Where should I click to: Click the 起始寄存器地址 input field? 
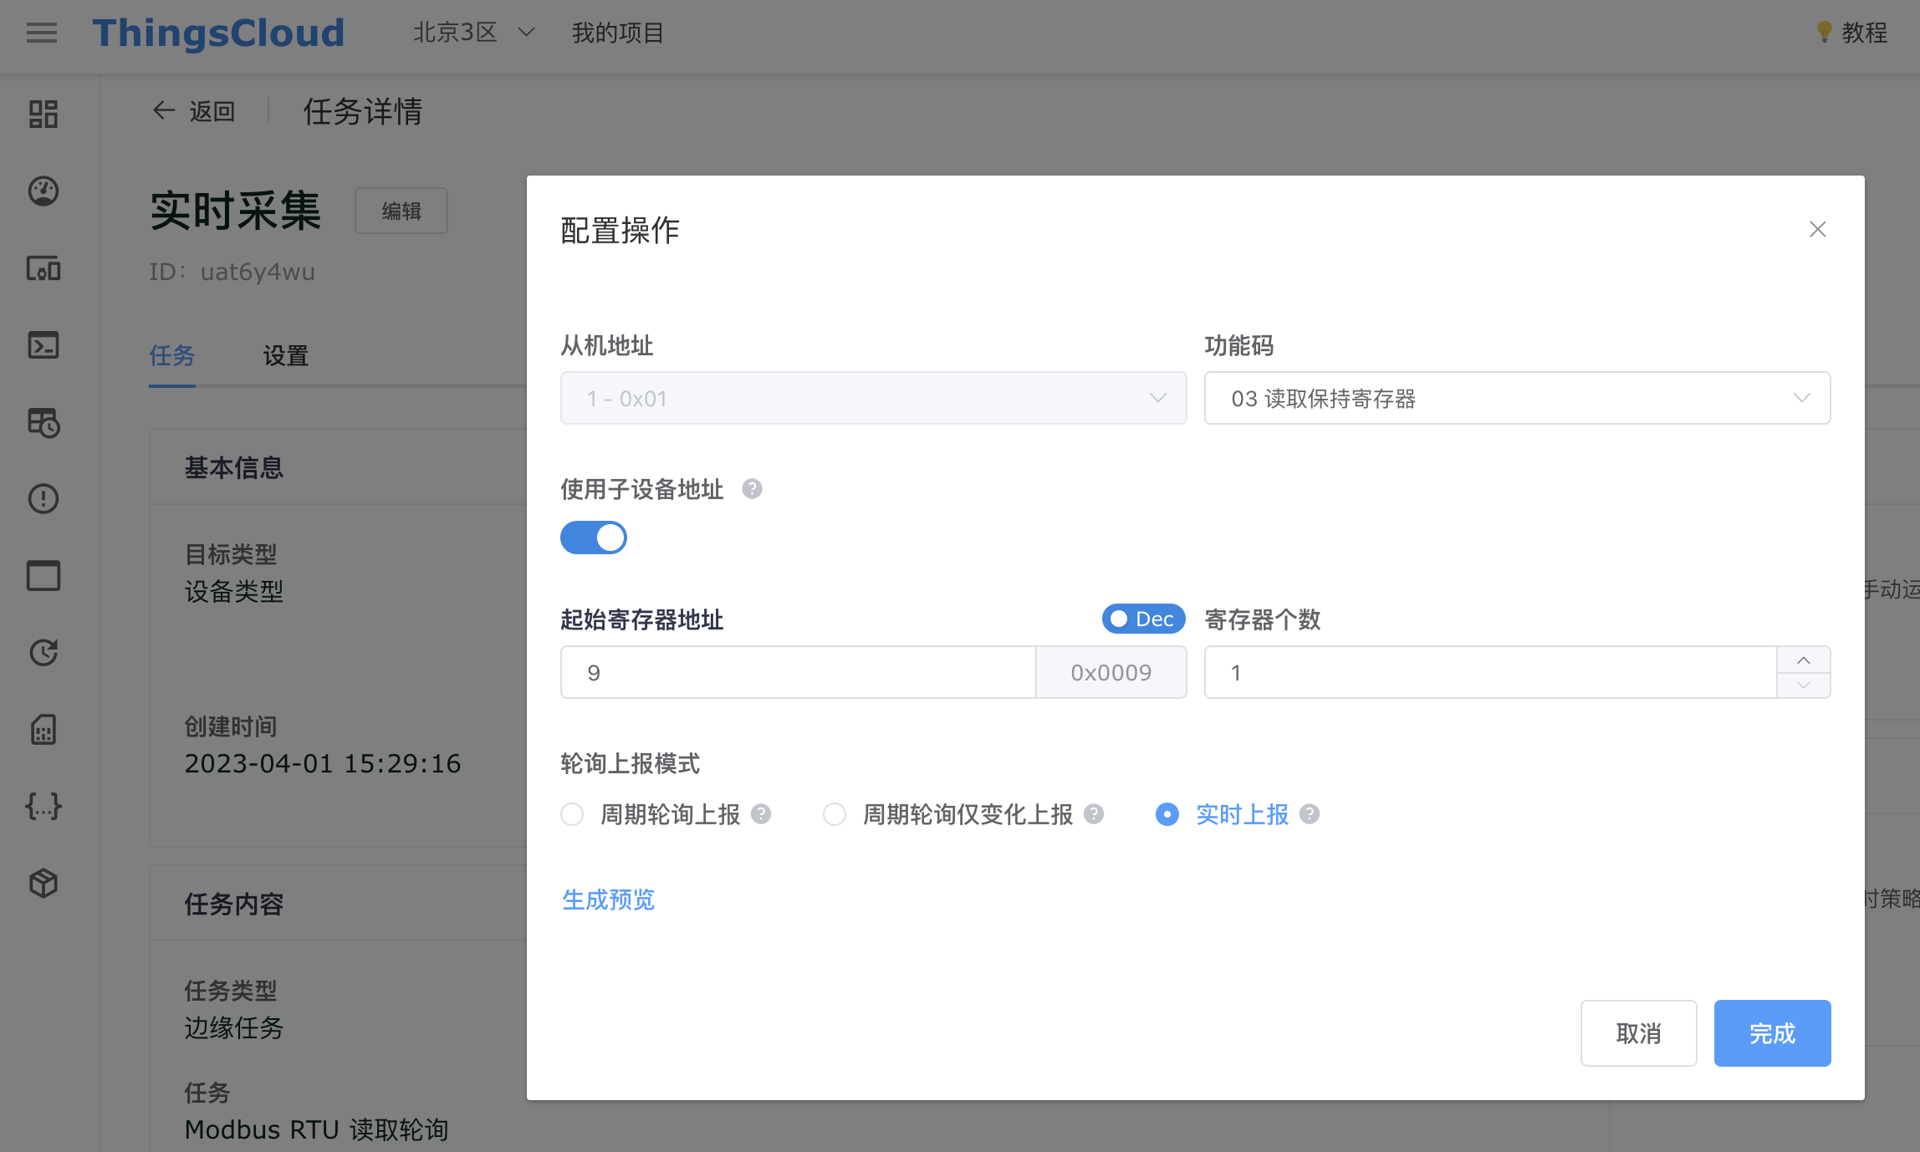pos(798,672)
